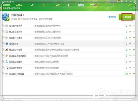Click the greyed chevron in 无效的卸载程序 row
Screen dimensions: 138x101
tap(134, 67)
